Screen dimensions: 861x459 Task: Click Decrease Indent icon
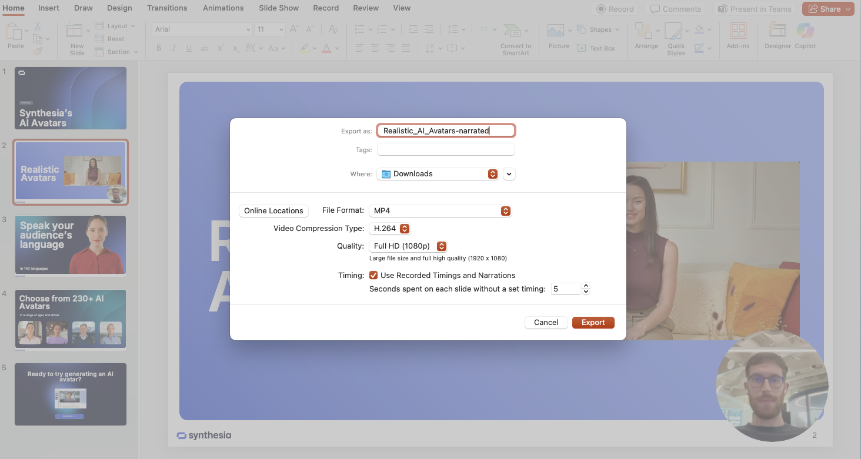click(x=413, y=29)
